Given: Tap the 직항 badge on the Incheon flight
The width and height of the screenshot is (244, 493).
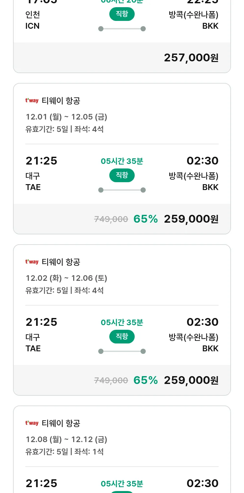Looking at the screenshot, I should [x=122, y=14].
